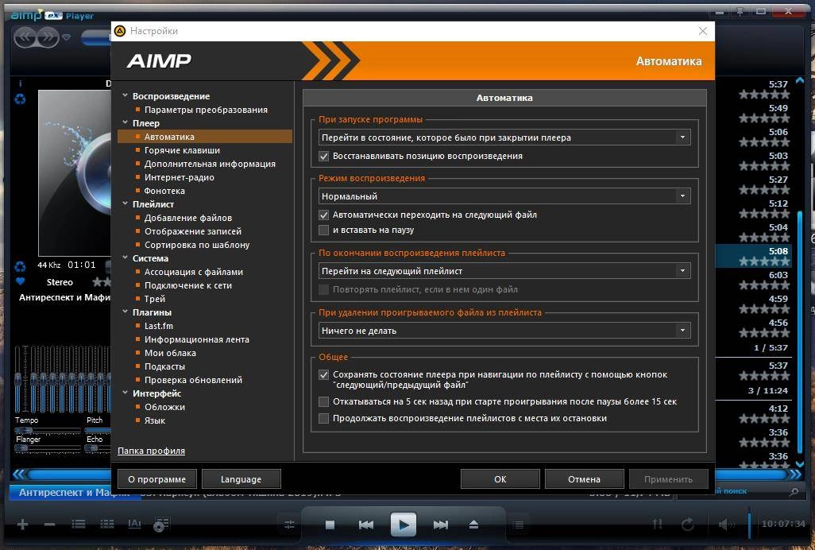Click the recycle icon beside 44 Khz
This screenshot has height=550, width=815.
[21, 267]
